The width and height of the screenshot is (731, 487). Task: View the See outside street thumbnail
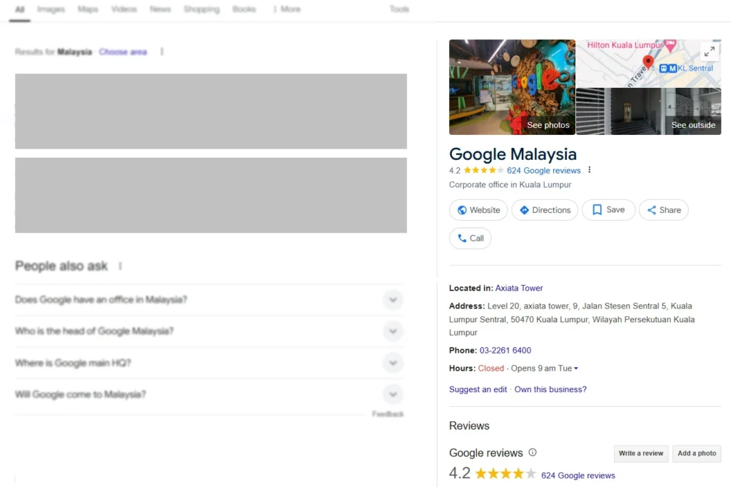coord(648,111)
